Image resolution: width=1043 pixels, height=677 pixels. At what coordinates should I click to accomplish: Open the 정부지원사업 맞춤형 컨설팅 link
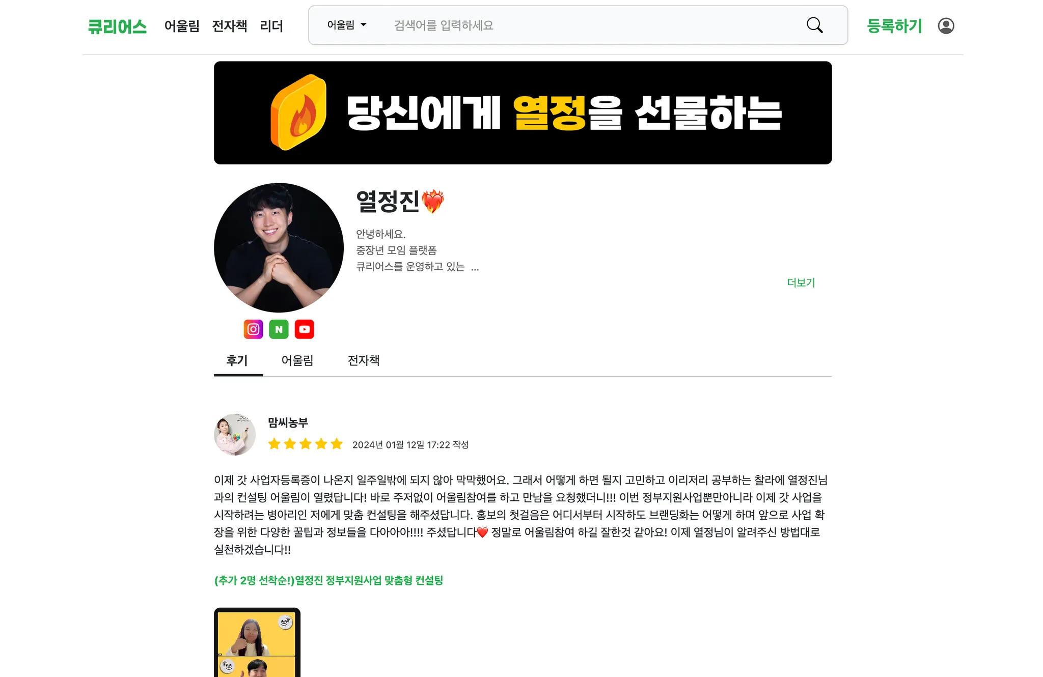(328, 580)
